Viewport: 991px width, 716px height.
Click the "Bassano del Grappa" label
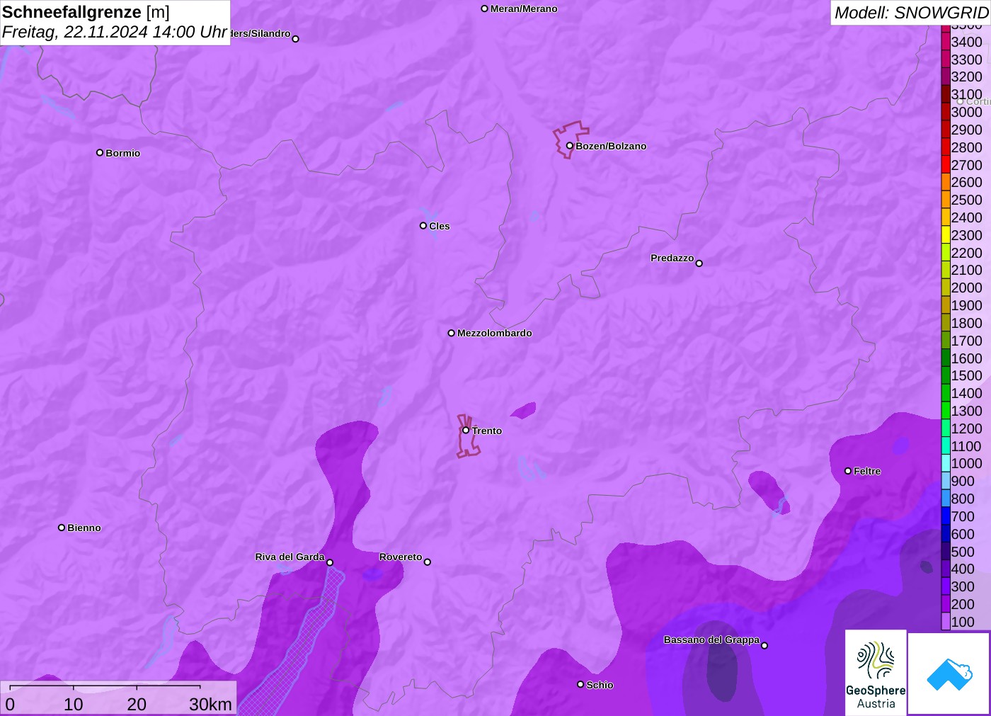coord(711,640)
